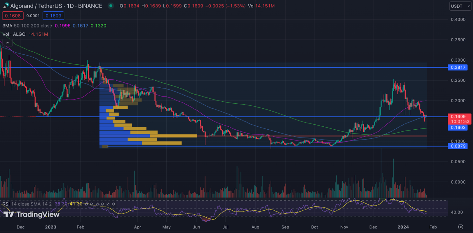Click the −0.0025 (−1.53%) change value

(x=225, y=6)
